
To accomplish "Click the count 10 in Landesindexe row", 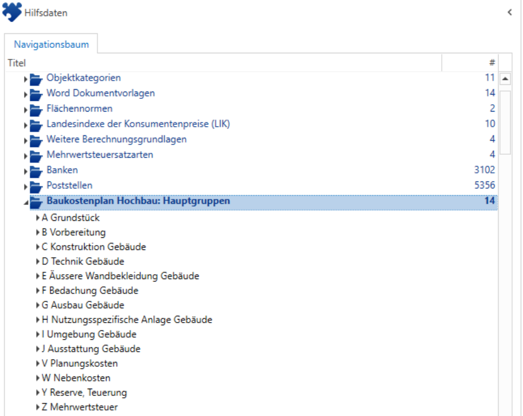I will coord(490,124).
